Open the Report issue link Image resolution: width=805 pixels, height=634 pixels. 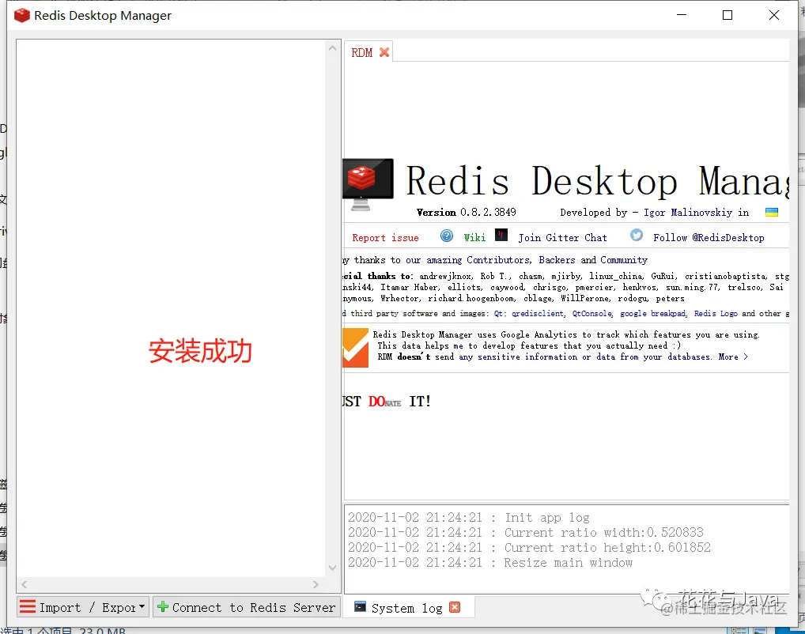tap(385, 238)
